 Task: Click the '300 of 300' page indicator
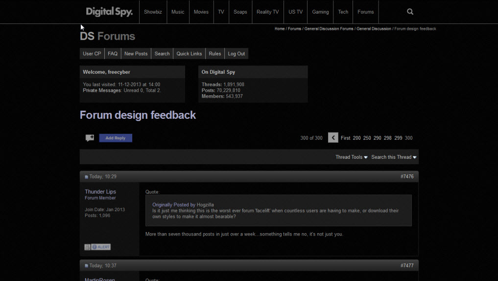click(x=311, y=138)
